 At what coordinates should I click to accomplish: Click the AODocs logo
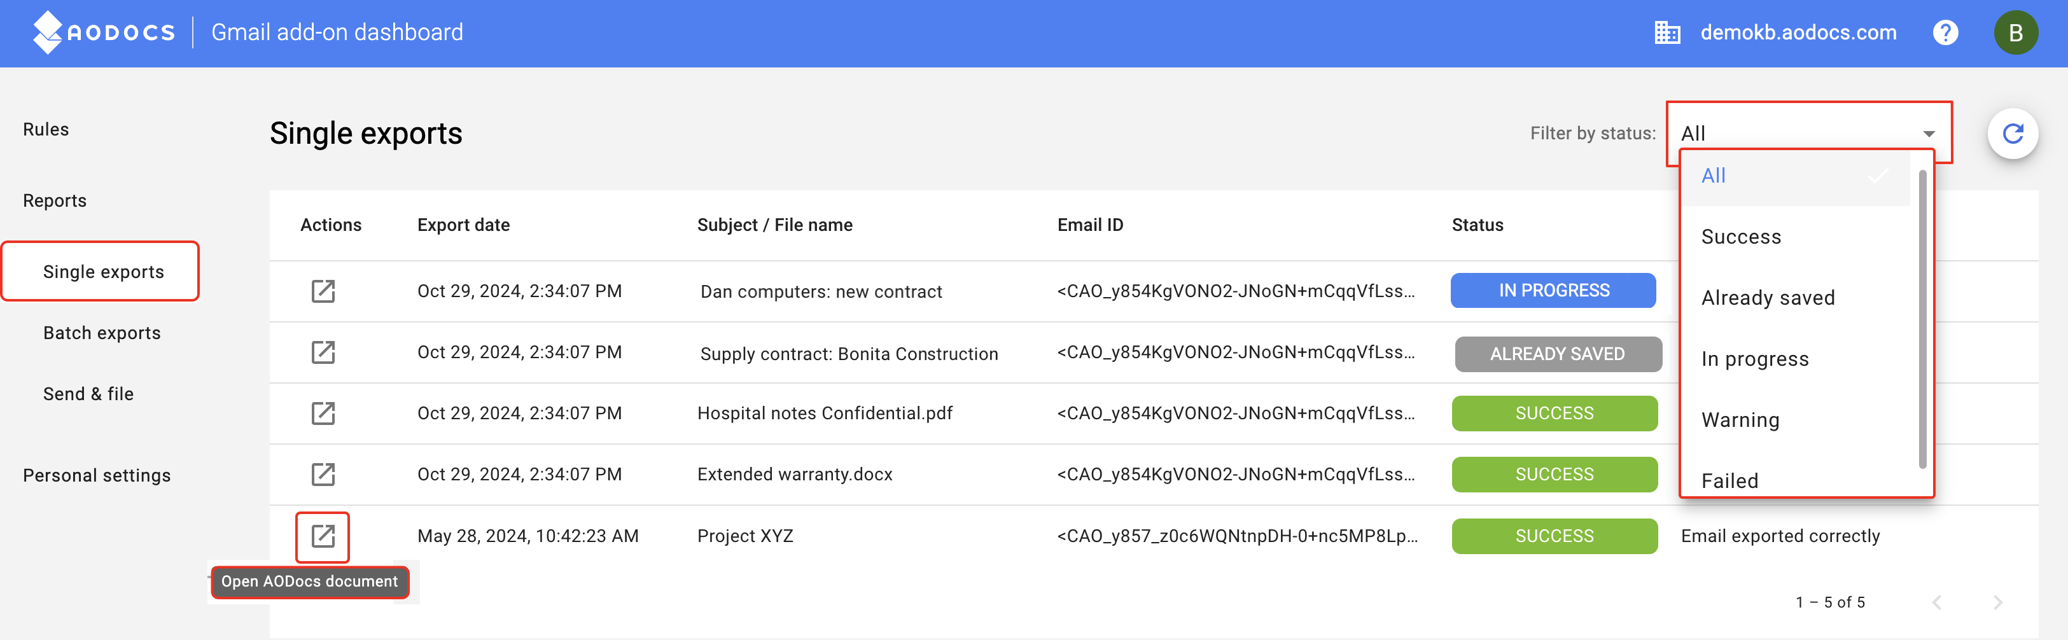pyautogui.click(x=102, y=33)
